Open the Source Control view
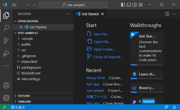This screenshot has height=110, width=180. pos(6,41)
